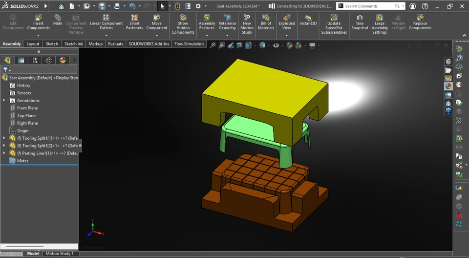Expand the Annotations tree node
Screen dimensions: 469x258
pos(4,101)
